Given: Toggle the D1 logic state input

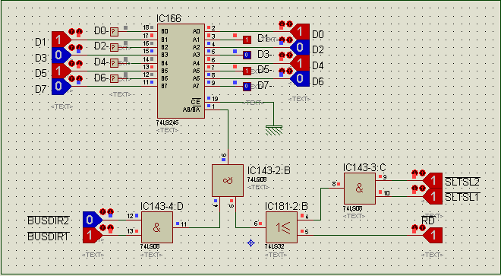Looking at the screenshot, I should coord(61,40).
